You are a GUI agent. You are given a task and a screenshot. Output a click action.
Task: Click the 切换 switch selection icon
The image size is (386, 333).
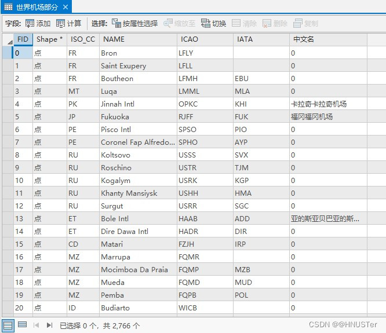click(x=205, y=24)
